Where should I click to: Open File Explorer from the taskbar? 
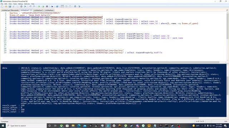(x=73, y=126)
